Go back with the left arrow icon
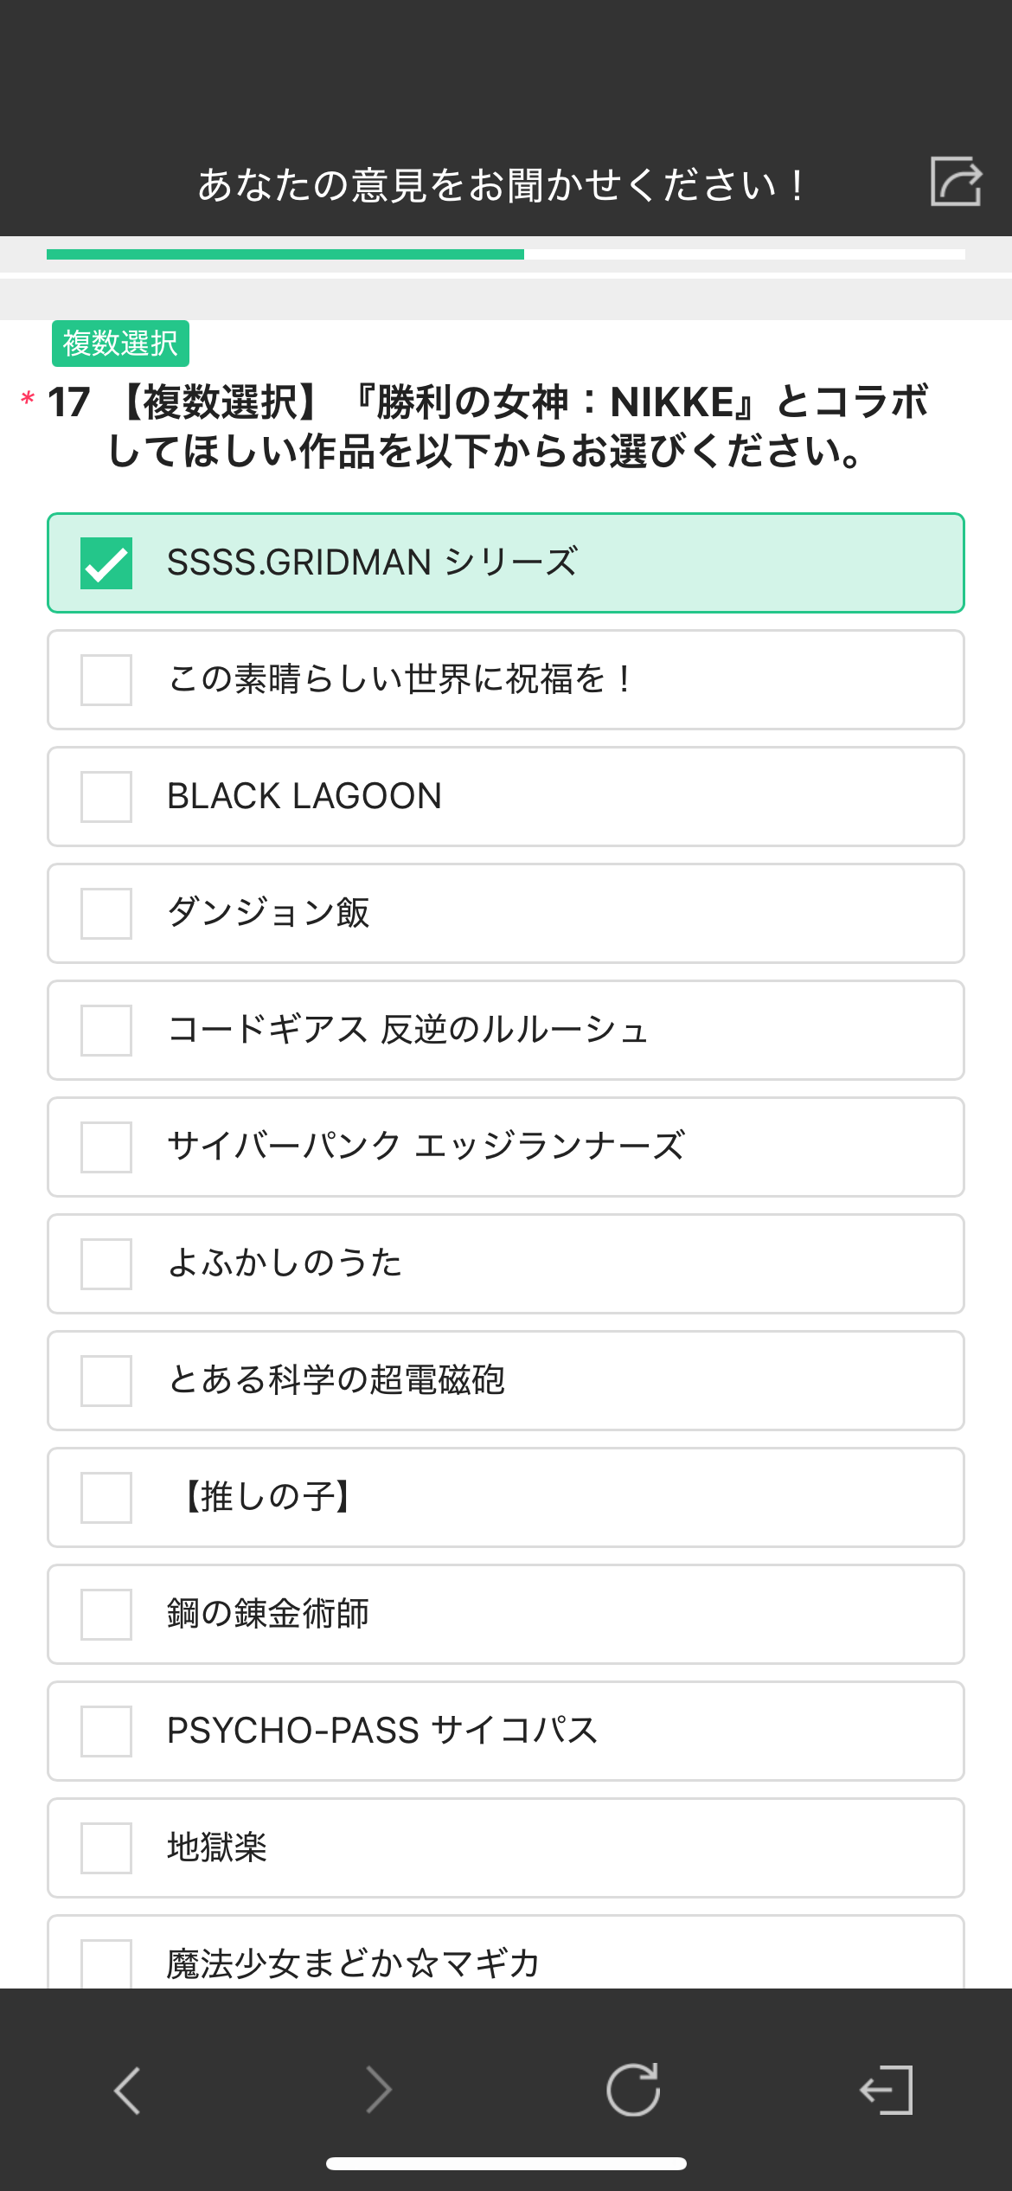The image size is (1012, 2191). (128, 2091)
